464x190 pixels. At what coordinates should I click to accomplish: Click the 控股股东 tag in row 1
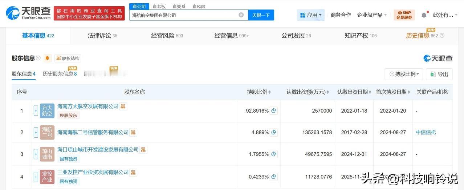pyautogui.click(x=68, y=116)
